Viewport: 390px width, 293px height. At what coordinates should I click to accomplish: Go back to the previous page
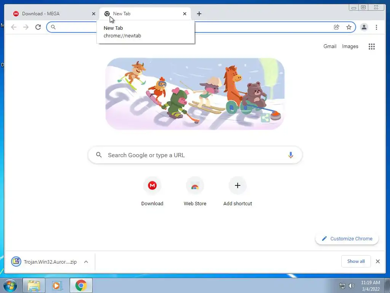click(x=14, y=27)
